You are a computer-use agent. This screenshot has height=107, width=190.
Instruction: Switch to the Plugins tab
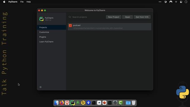[x=51, y=37]
